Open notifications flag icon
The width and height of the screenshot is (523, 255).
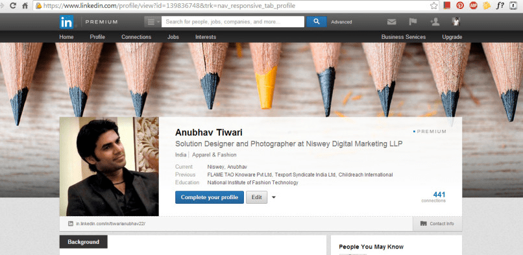[413, 22]
